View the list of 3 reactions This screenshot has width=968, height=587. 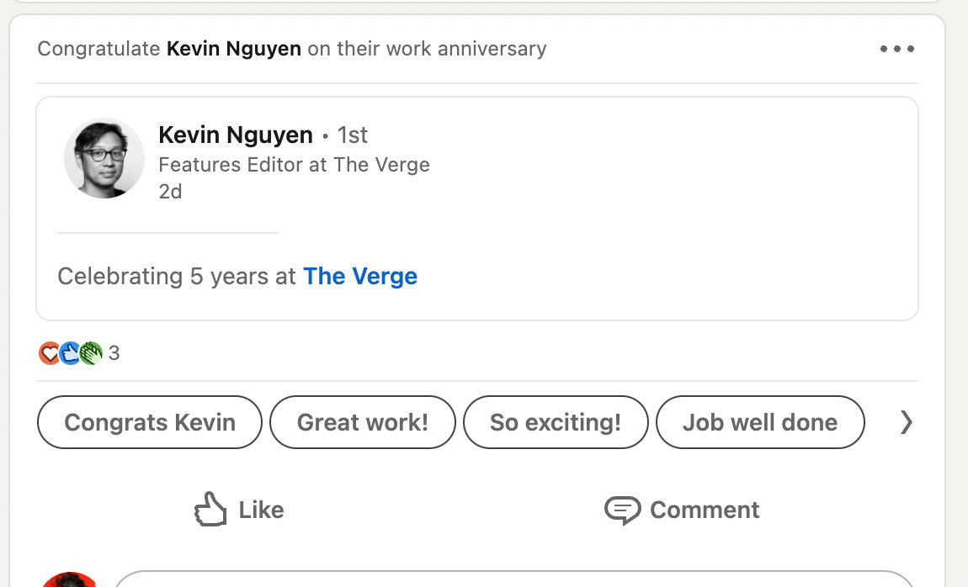pos(114,353)
